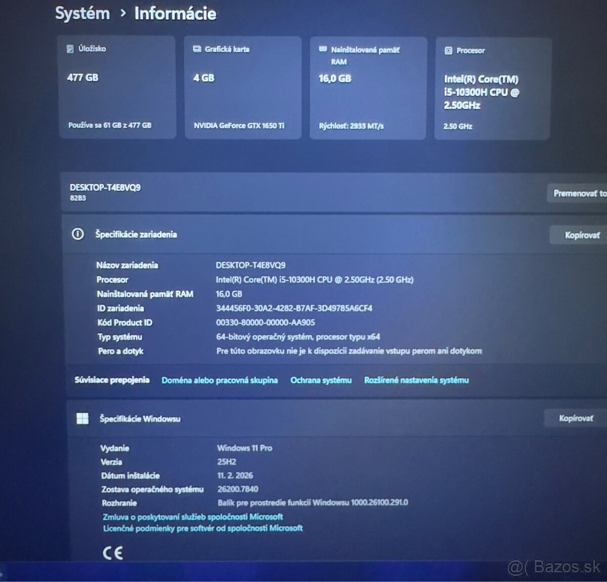Click the Grafická karta card icon
This screenshot has height=582, width=607.
pyautogui.click(x=196, y=49)
